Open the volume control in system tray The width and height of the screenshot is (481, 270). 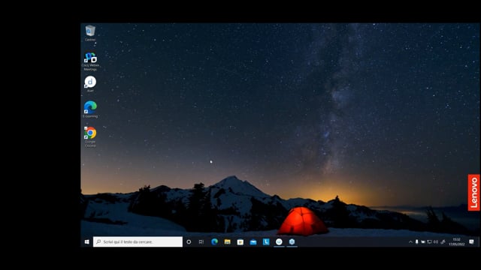(436, 241)
